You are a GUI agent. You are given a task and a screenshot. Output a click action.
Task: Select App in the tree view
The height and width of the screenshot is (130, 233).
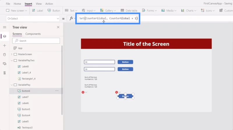coord(20,48)
